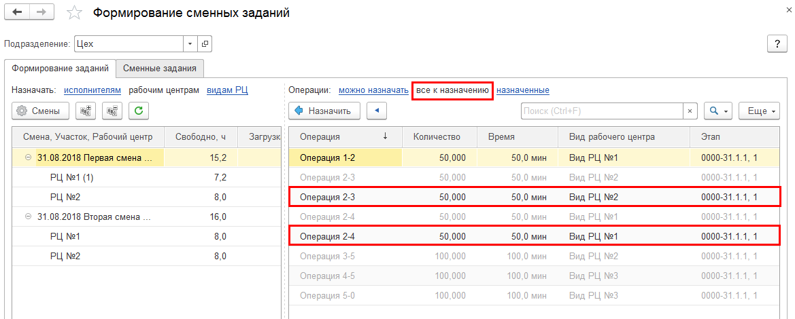Screen dimensions: 795x319
Task: Click into the Поиск search field
Action: point(602,111)
